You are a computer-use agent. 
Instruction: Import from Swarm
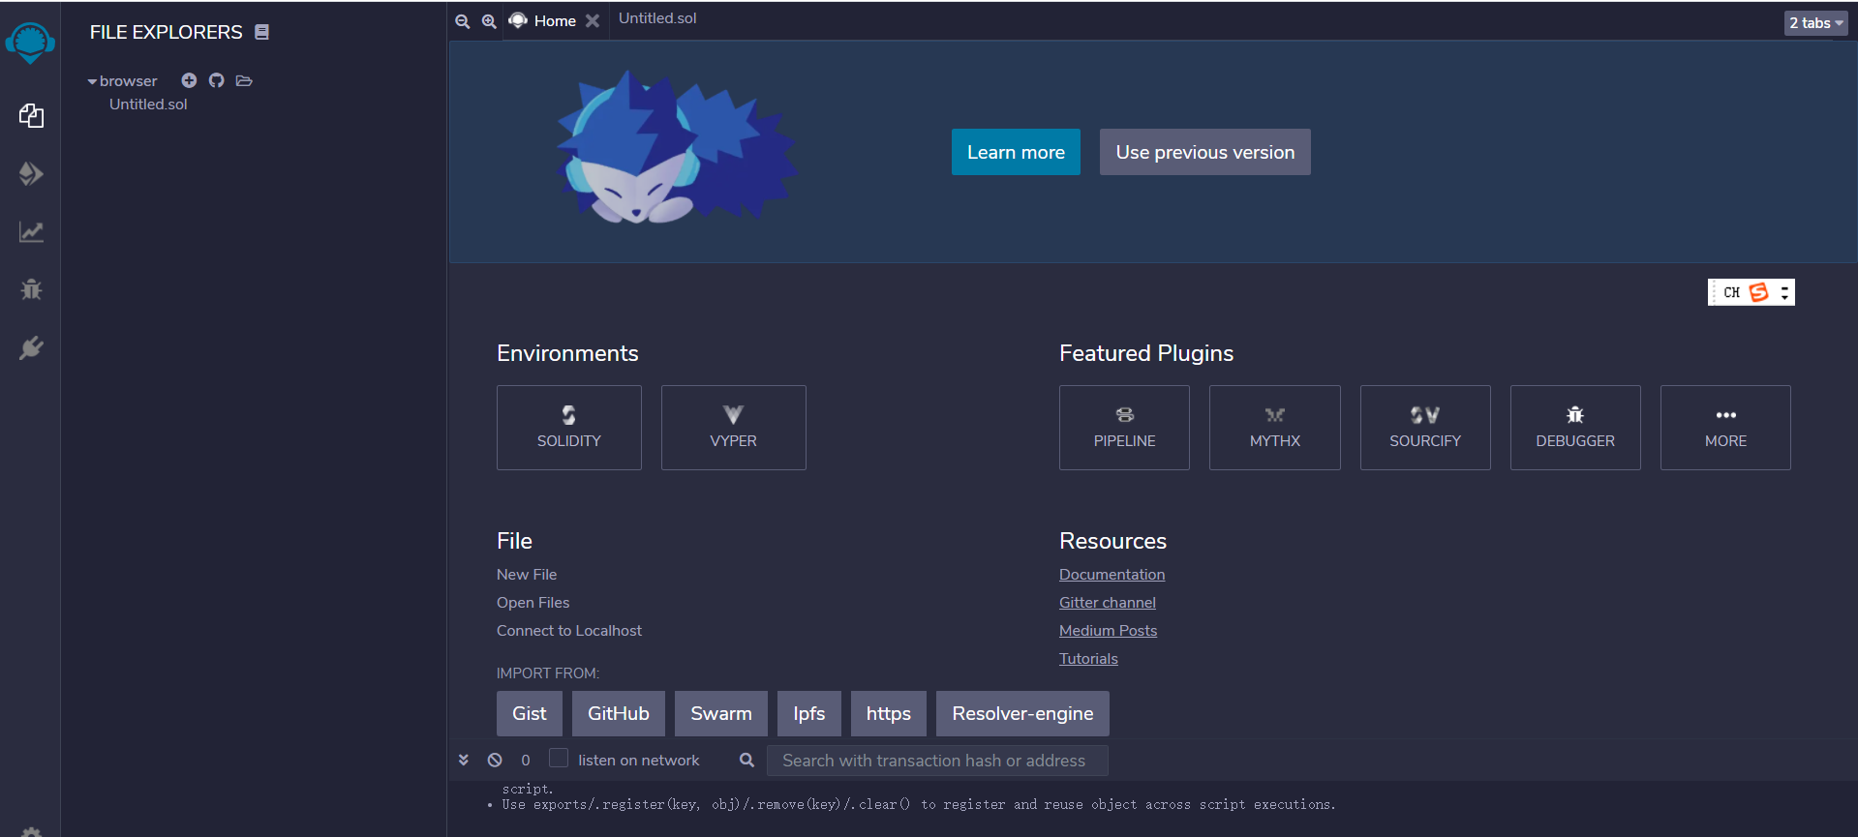[x=721, y=713]
